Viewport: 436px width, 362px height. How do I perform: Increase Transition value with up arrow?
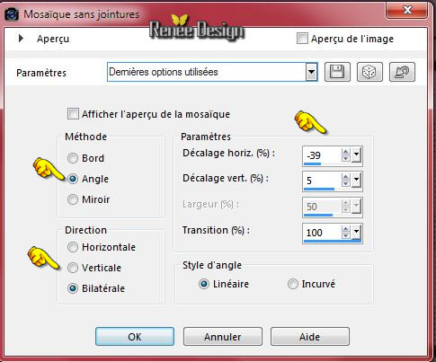[346, 229]
